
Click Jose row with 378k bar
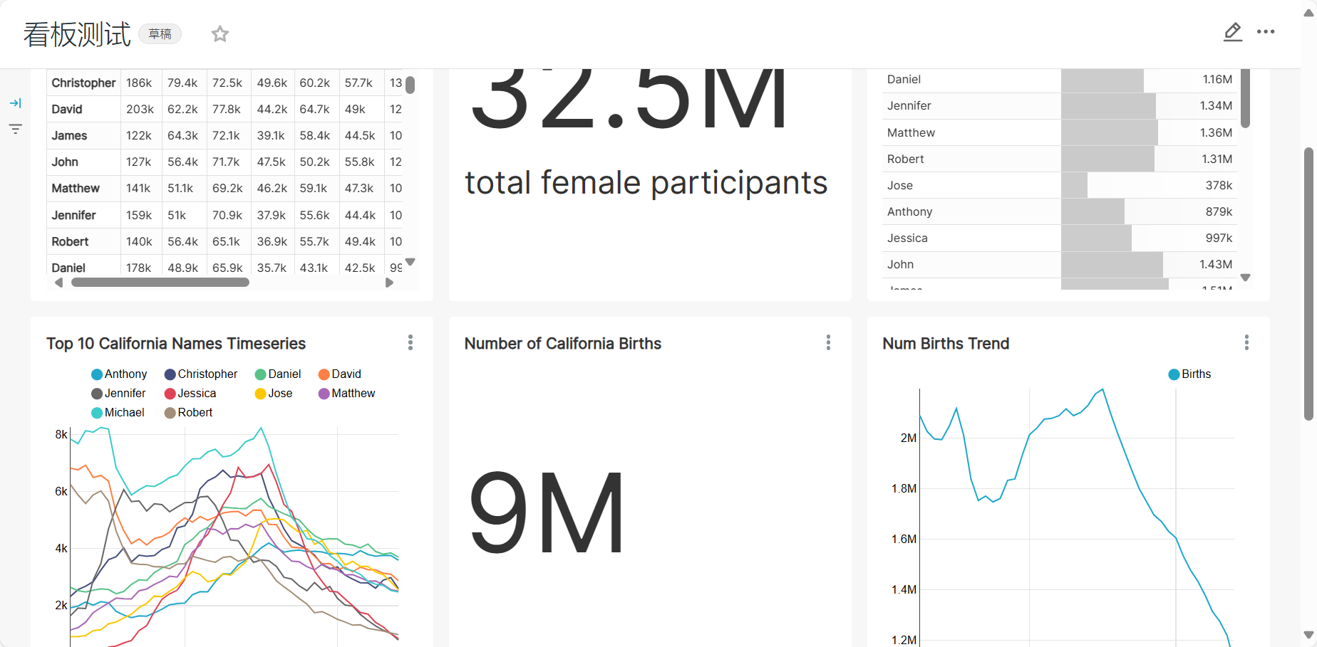pos(1059,185)
